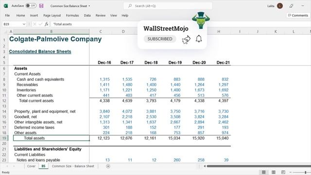Select the Dec-18 Goodwill value 2,530
This screenshot has height=175, width=311.
151,117
